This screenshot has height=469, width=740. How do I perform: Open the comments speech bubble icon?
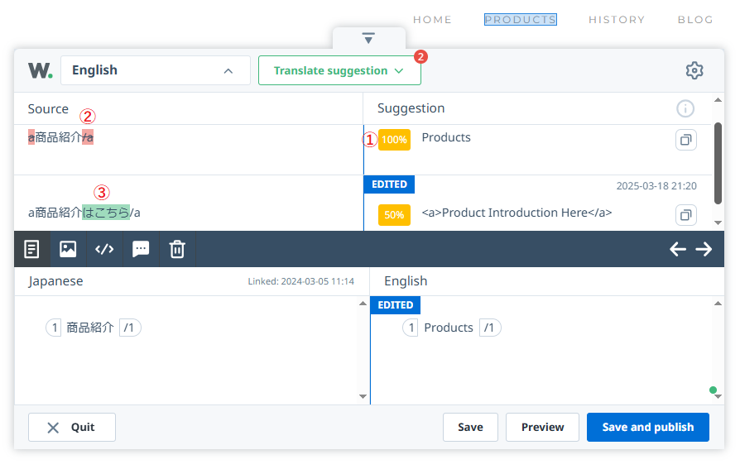141,249
